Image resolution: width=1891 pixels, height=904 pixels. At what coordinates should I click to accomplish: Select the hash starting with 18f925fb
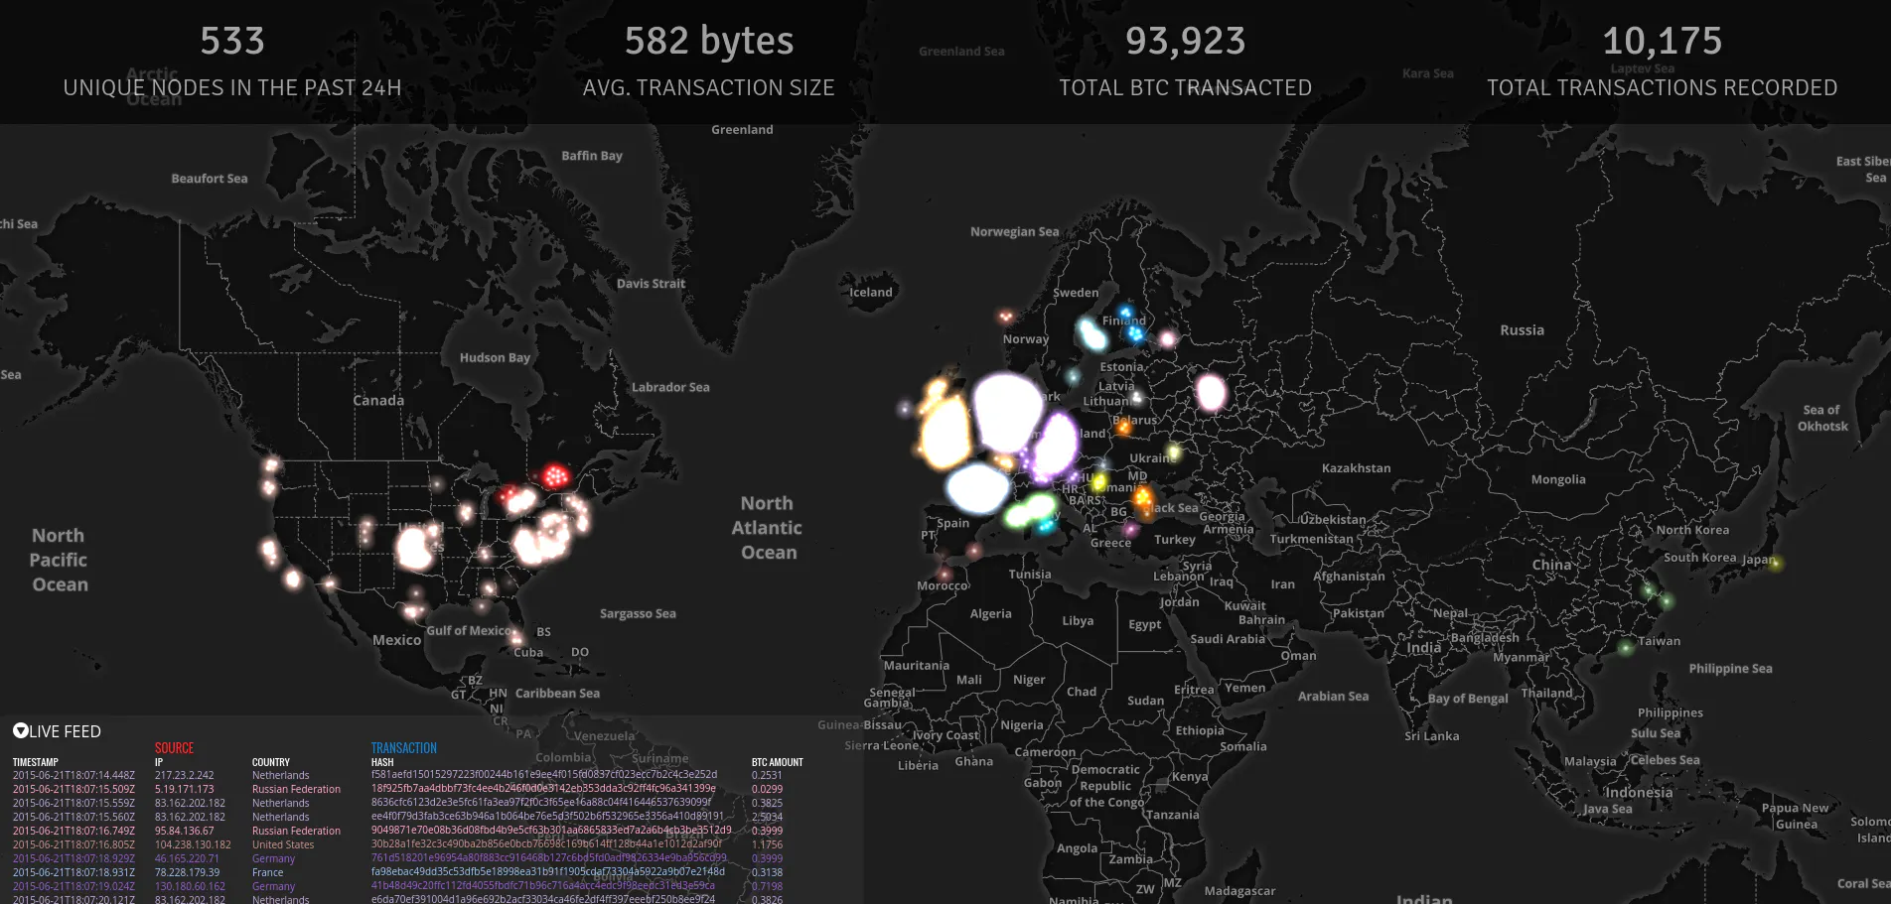[x=543, y=788]
